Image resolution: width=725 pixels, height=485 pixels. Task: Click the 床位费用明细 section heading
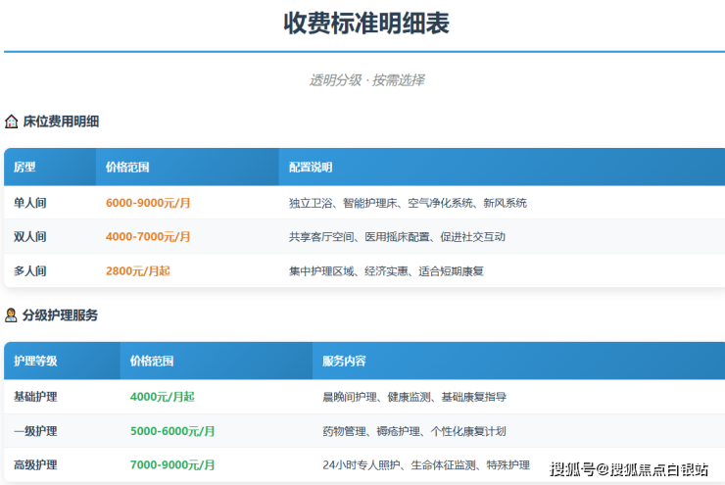pos(61,121)
